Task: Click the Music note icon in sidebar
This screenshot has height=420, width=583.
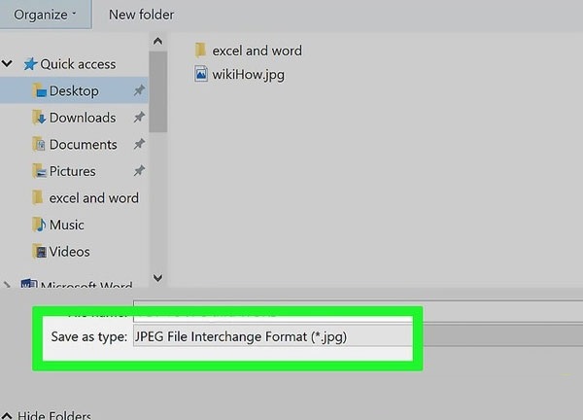Action: point(39,225)
